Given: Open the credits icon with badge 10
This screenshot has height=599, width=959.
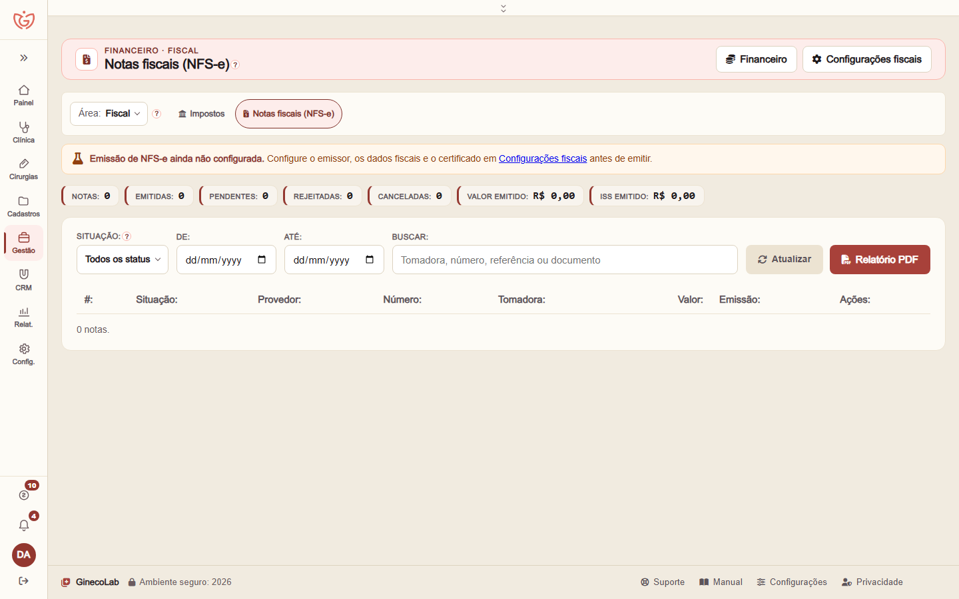Looking at the screenshot, I should pos(24,495).
